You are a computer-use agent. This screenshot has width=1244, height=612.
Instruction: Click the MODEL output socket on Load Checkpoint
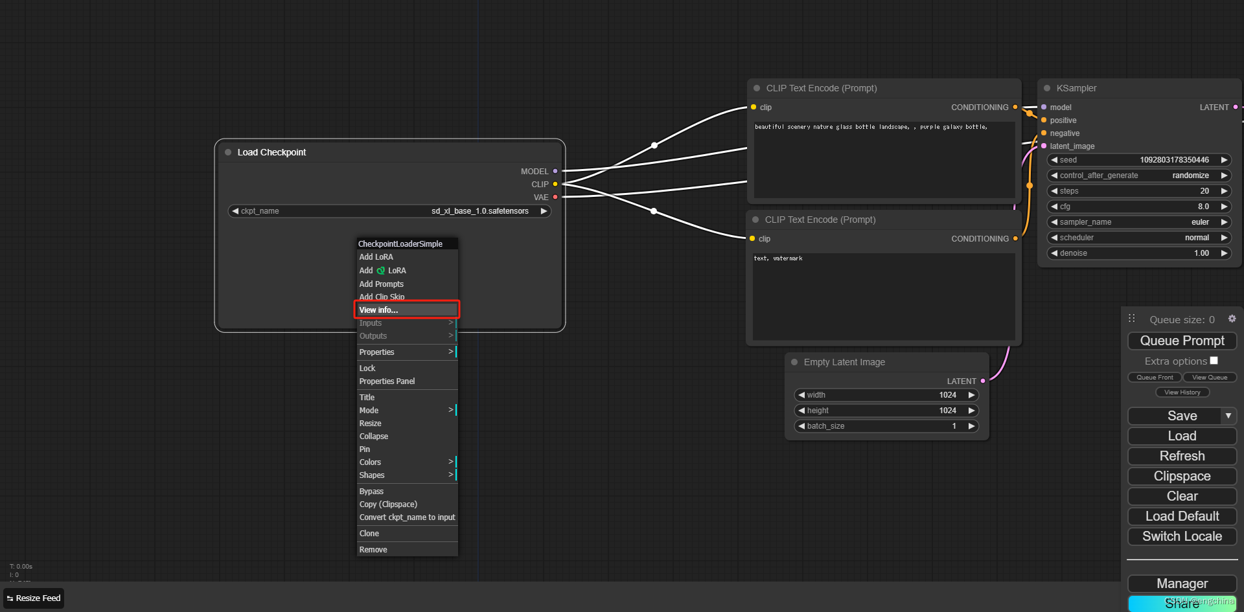[555, 171]
